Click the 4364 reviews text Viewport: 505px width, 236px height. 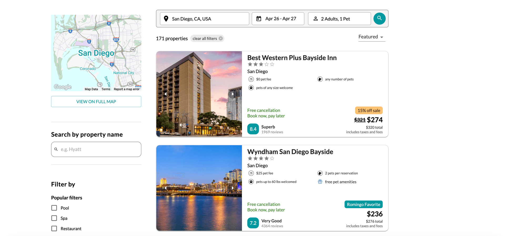(272, 226)
